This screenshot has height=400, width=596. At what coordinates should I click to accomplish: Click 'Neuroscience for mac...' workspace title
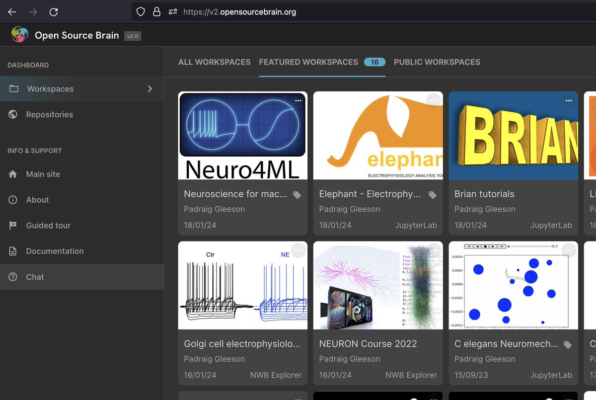pyautogui.click(x=235, y=194)
